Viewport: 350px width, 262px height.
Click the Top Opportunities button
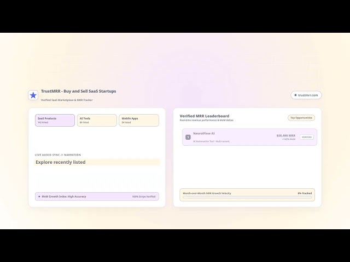pyautogui.click(x=301, y=118)
